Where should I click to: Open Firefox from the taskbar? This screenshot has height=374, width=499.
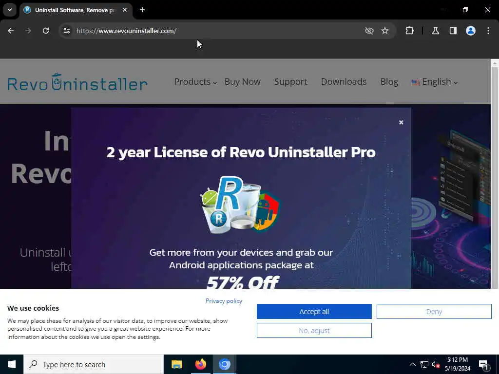pyautogui.click(x=200, y=364)
